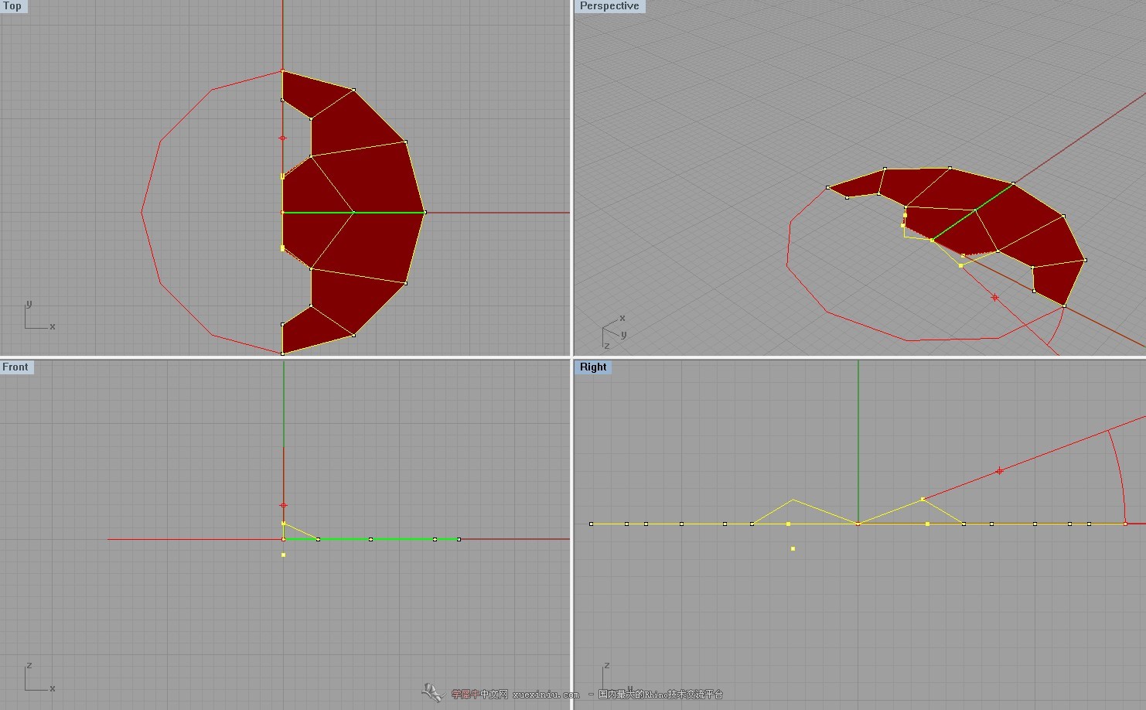Select the red cross point in Front viewport
Viewport: 1146px width, 710px height.
point(284,505)
